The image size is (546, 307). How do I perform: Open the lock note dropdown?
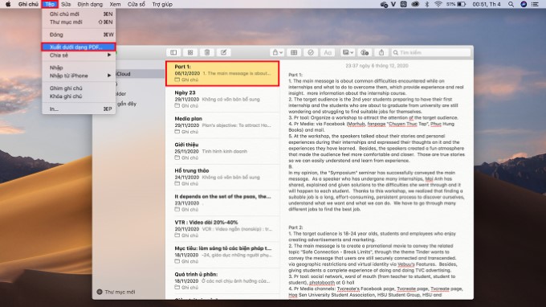277,52
